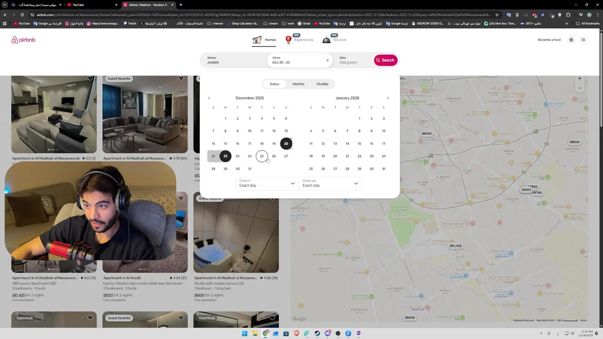Advance to the next month after January 2026
The height and width of the screenshot is (339, 603).
click(x=388, y=98)
